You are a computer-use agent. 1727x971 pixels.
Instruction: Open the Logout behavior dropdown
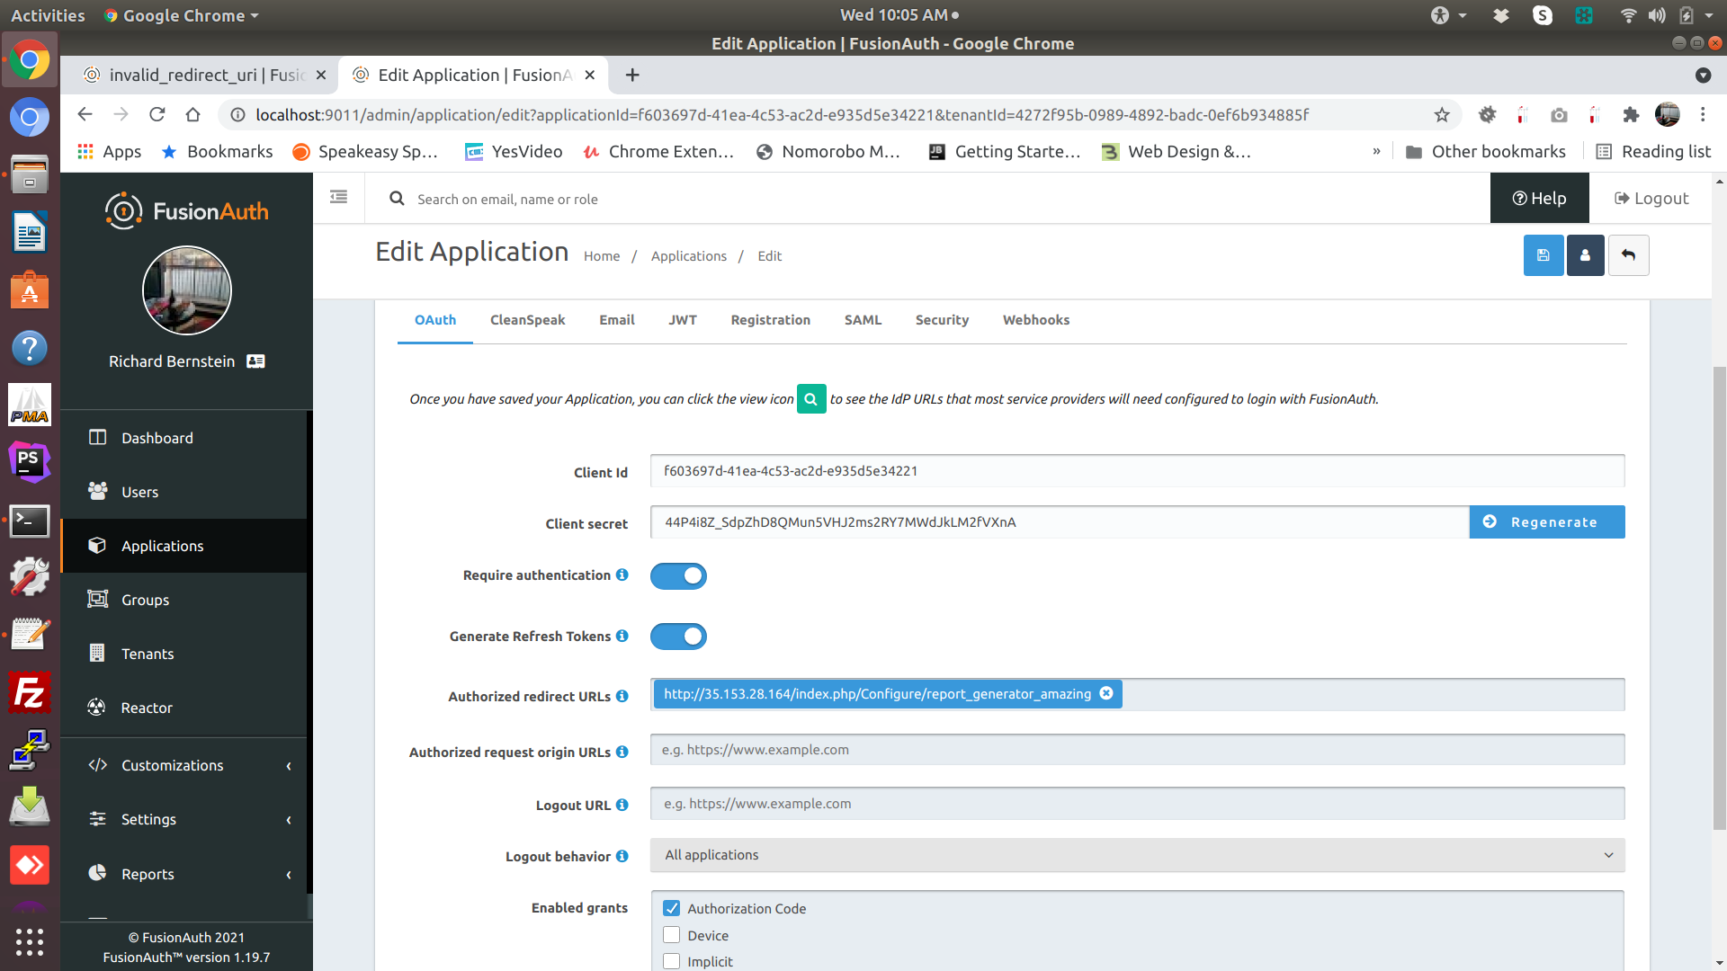(1137, 855)
